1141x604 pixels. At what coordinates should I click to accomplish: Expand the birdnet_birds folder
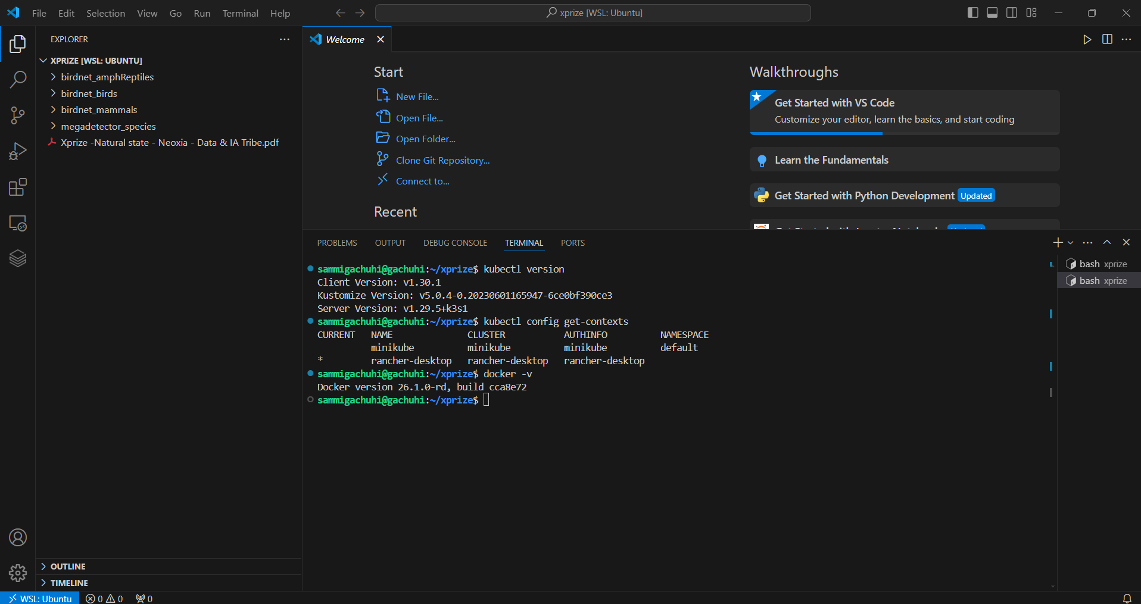pyautogui.click(x=89, y=93)
